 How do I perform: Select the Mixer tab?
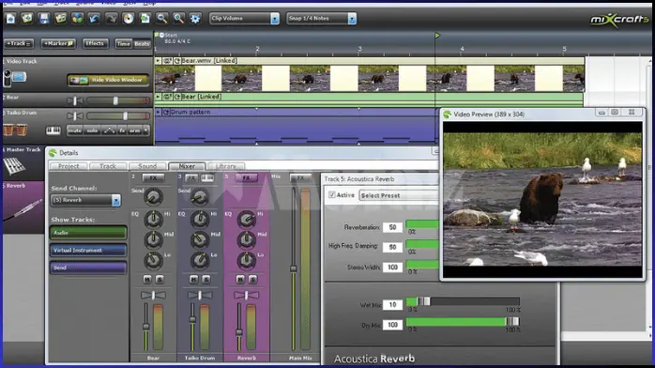pos(187,166)
